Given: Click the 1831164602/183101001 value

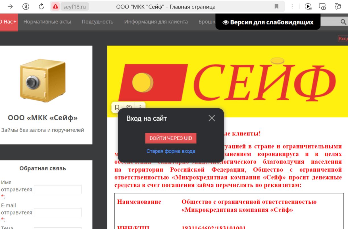Looking at the screenshot, I should 214,227.
